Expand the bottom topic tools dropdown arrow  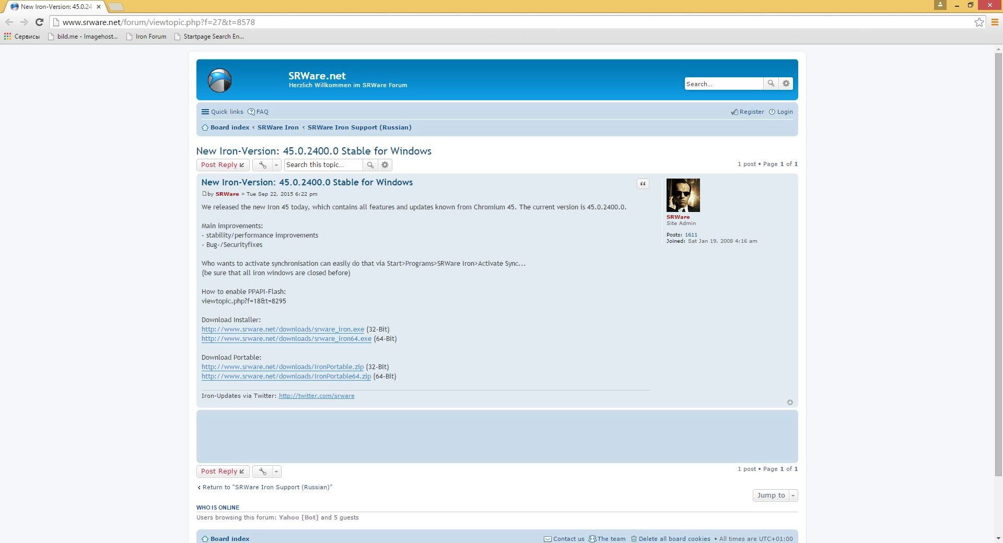click(x=276, y=471)
